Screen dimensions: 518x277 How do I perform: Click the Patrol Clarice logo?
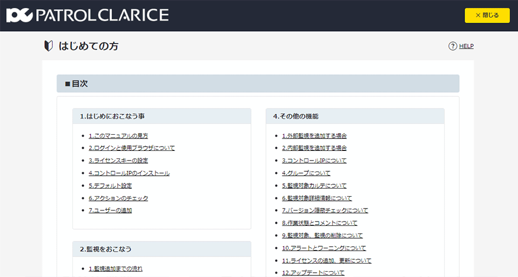click(x=87, y=15)
